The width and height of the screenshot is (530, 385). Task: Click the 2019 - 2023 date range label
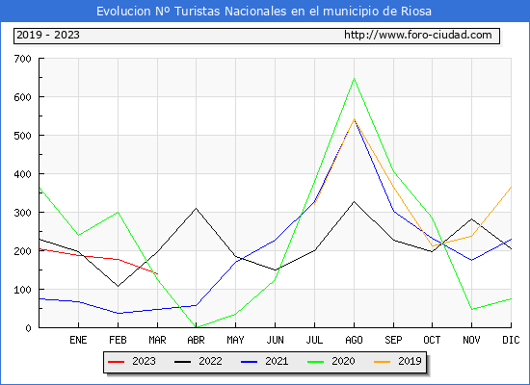point(48,35)
